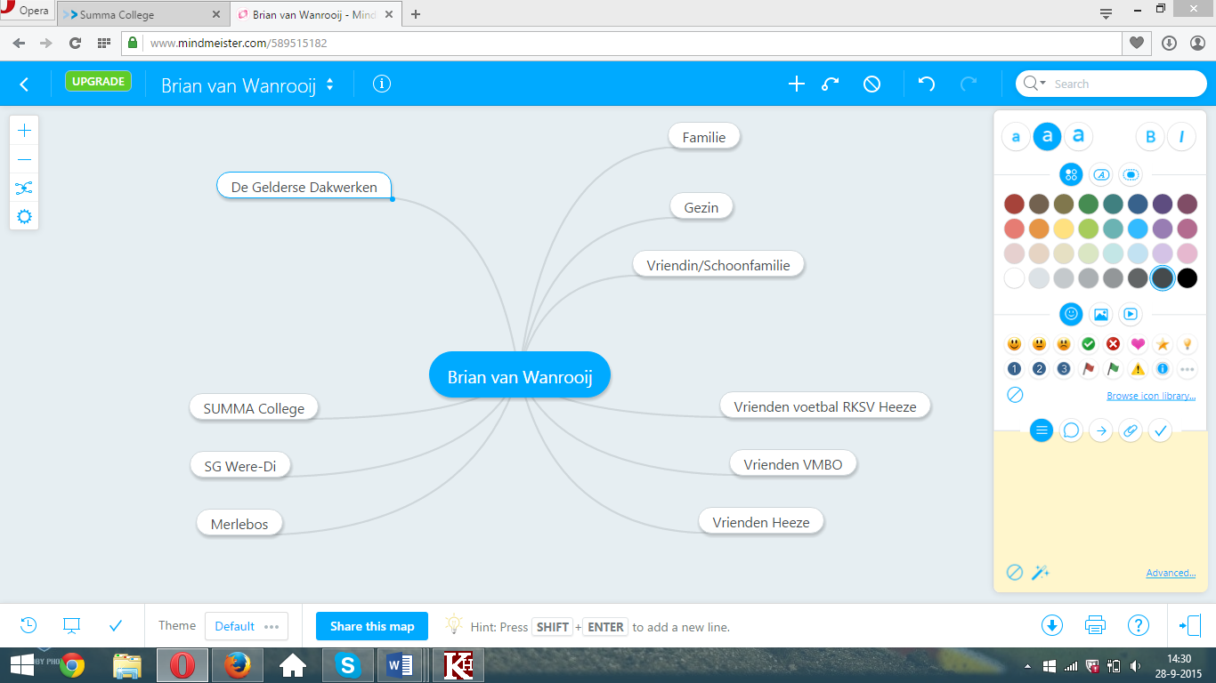
Task: Toggle bold text formatting
Action: pyautogui.click(x=1150, y=137)
